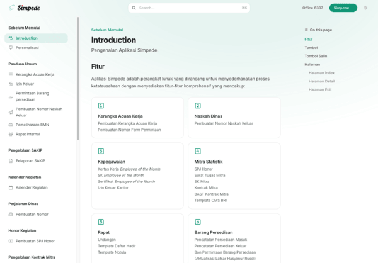Image resolution: width=378 pixels, height=263 pixels.
Task: Click the Izin Keluar sidebar icon
Action: pyautogui.click(x=11, y=83)
